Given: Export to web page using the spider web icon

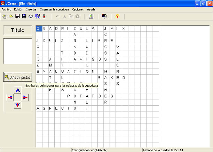Looking at the screenshot, I should coord(38,16).
